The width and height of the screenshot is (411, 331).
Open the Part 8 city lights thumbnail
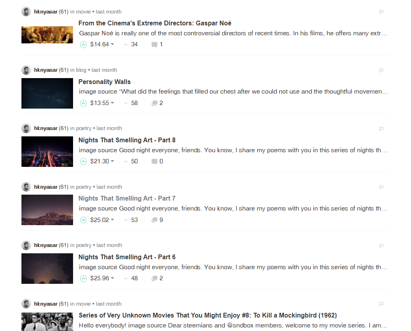tap(47, 152)
